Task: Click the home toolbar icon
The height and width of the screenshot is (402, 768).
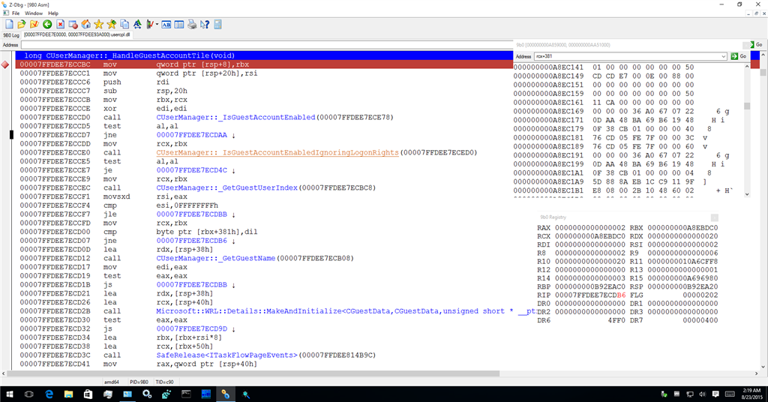Action: (x=85, y=24)
